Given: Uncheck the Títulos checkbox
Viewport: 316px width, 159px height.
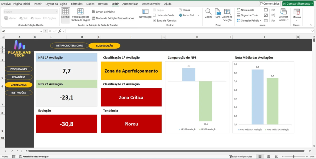Looking at the screenshot, I should click(x=181, y=10).
